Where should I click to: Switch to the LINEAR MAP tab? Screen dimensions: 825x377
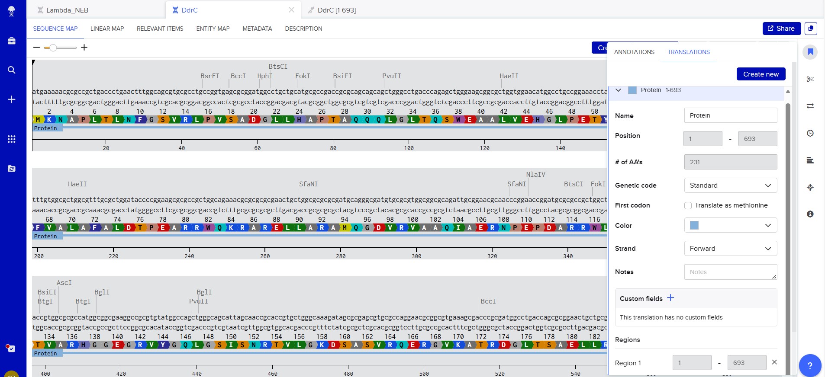107,29
